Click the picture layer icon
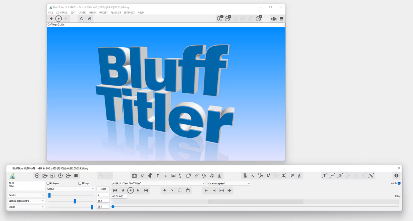 click(x=173, y=175)
